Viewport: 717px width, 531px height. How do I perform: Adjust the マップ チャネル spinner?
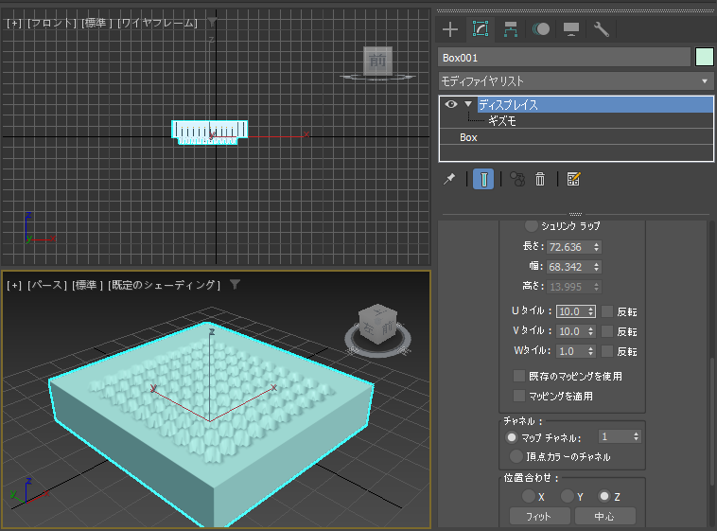(x=636, y=436)
